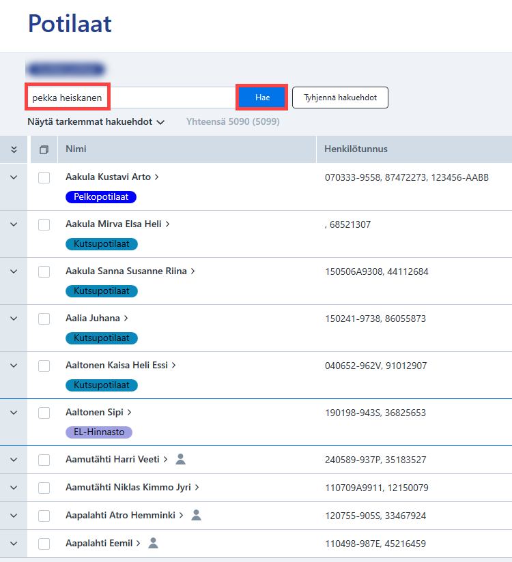Expand row for Aamutähti Niklas Kimmo Jyri
The height and width of the screenshot is (562, 512).
tap(14, 488)
